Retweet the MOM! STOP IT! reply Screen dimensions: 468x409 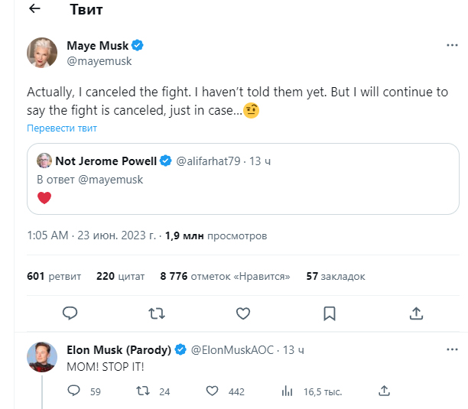142,391
